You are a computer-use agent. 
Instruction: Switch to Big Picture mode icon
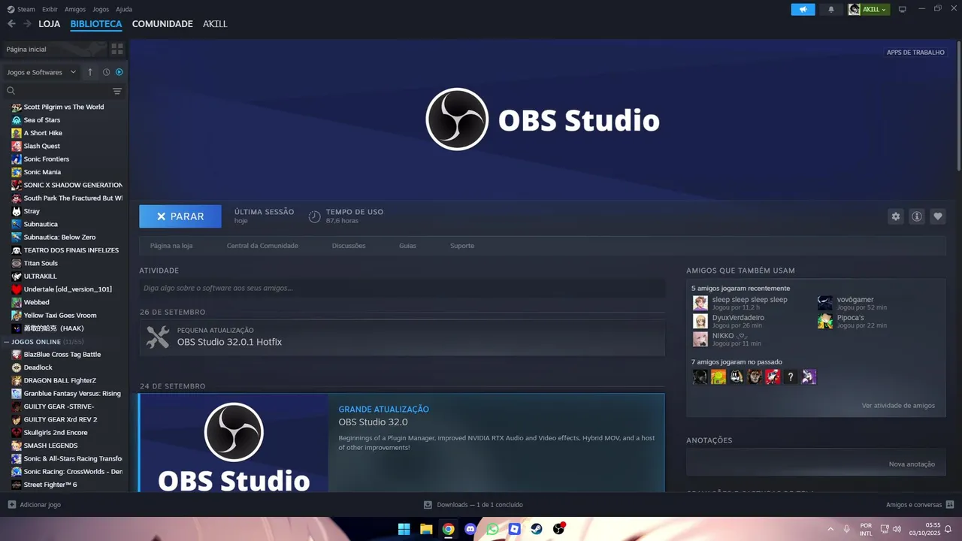click(x=902, y=9)
